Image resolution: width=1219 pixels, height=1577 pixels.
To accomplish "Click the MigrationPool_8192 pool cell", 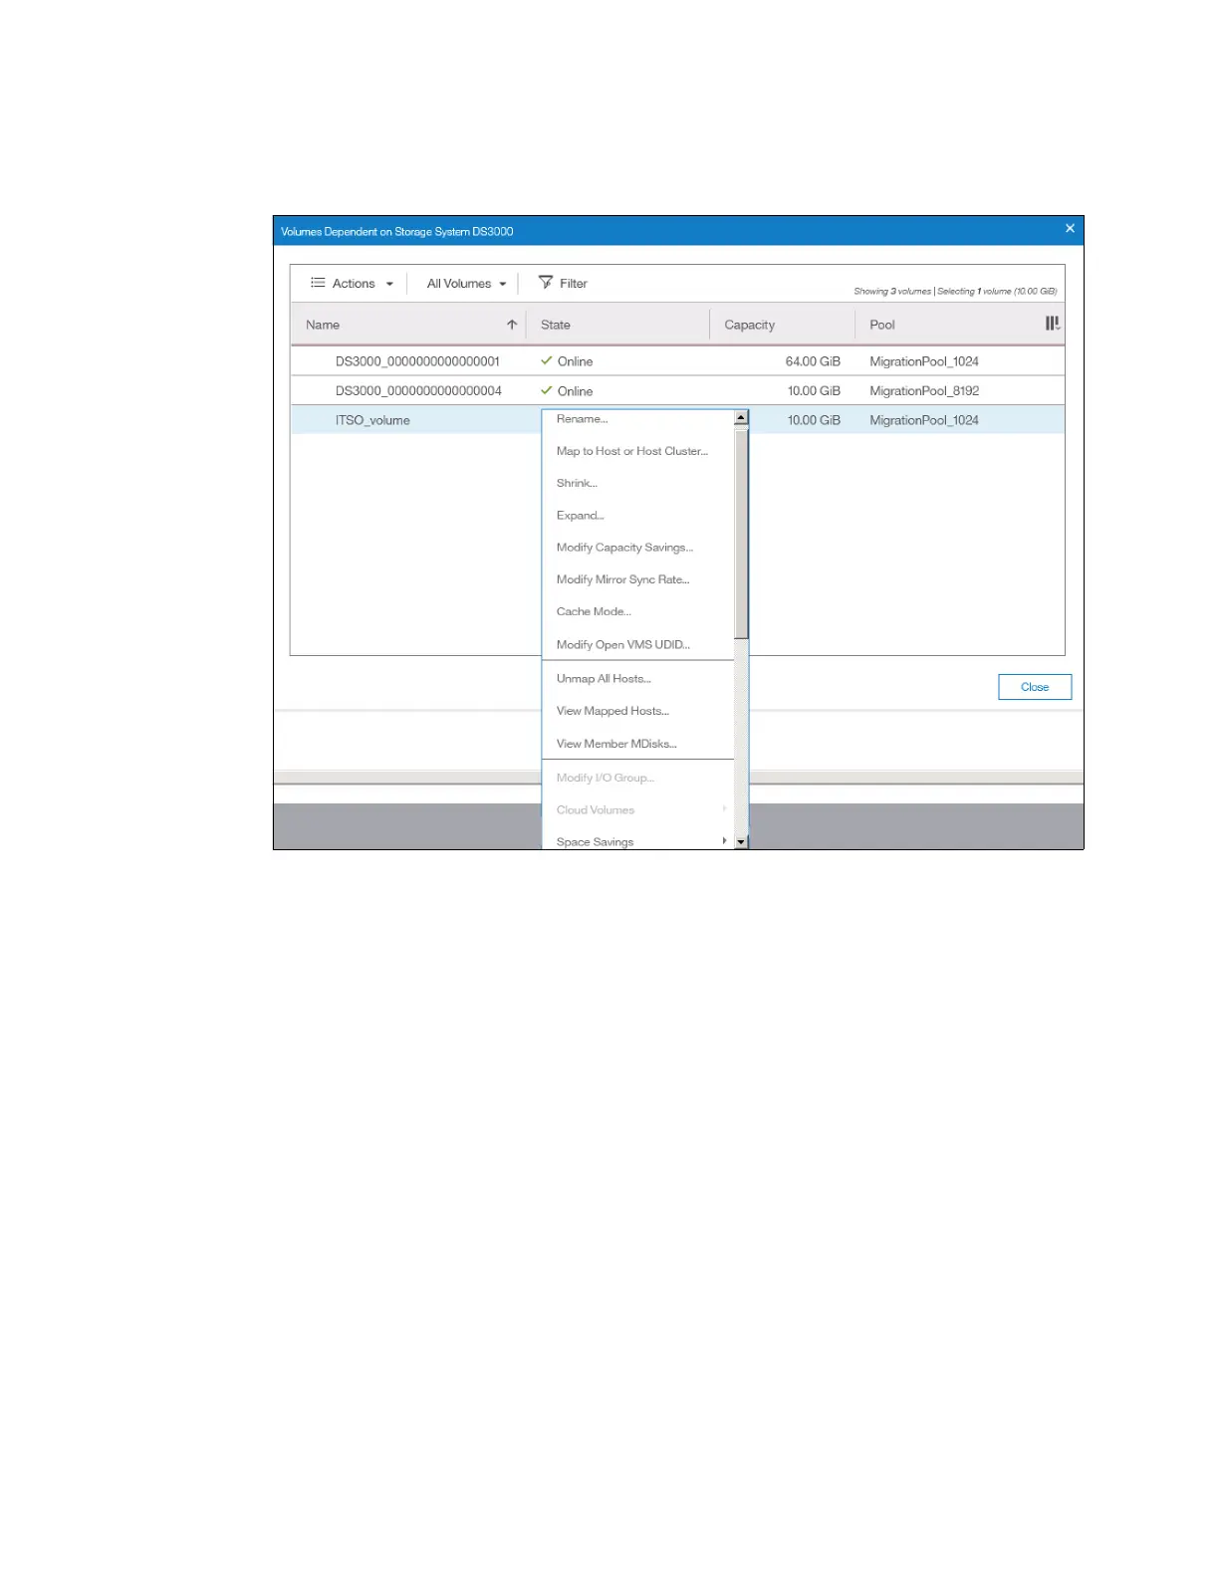I will coord(924,391).
